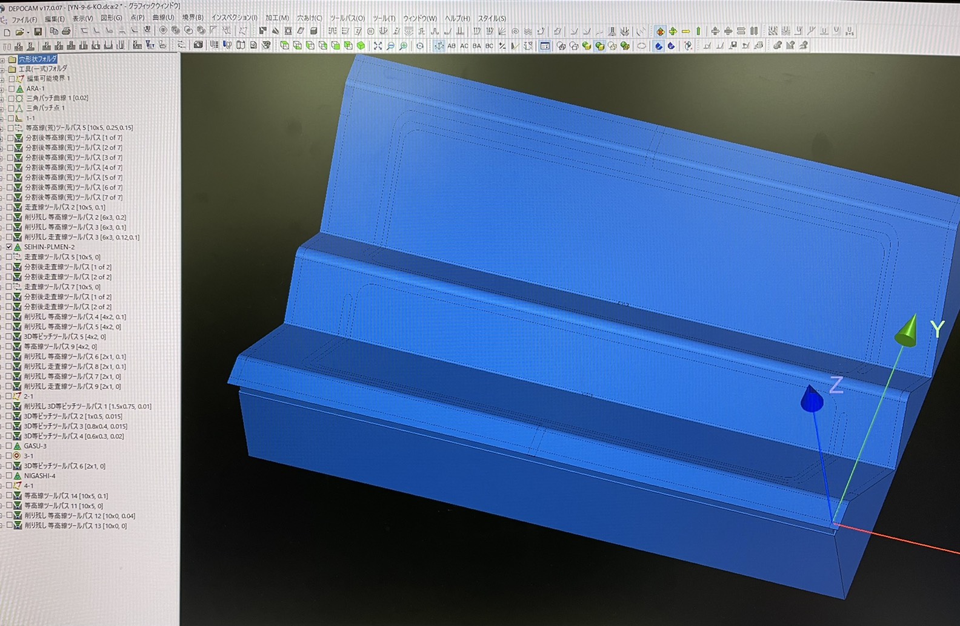
Task: Check the NIGASHI-4 checkbox
Action: coord(8,476)
